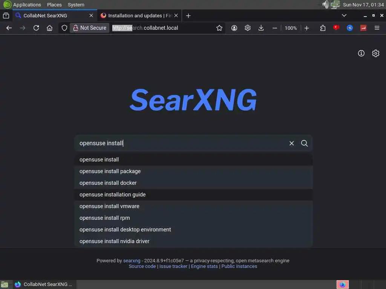
Task: Clear the search query with X
Action: [x=292, y=143]
